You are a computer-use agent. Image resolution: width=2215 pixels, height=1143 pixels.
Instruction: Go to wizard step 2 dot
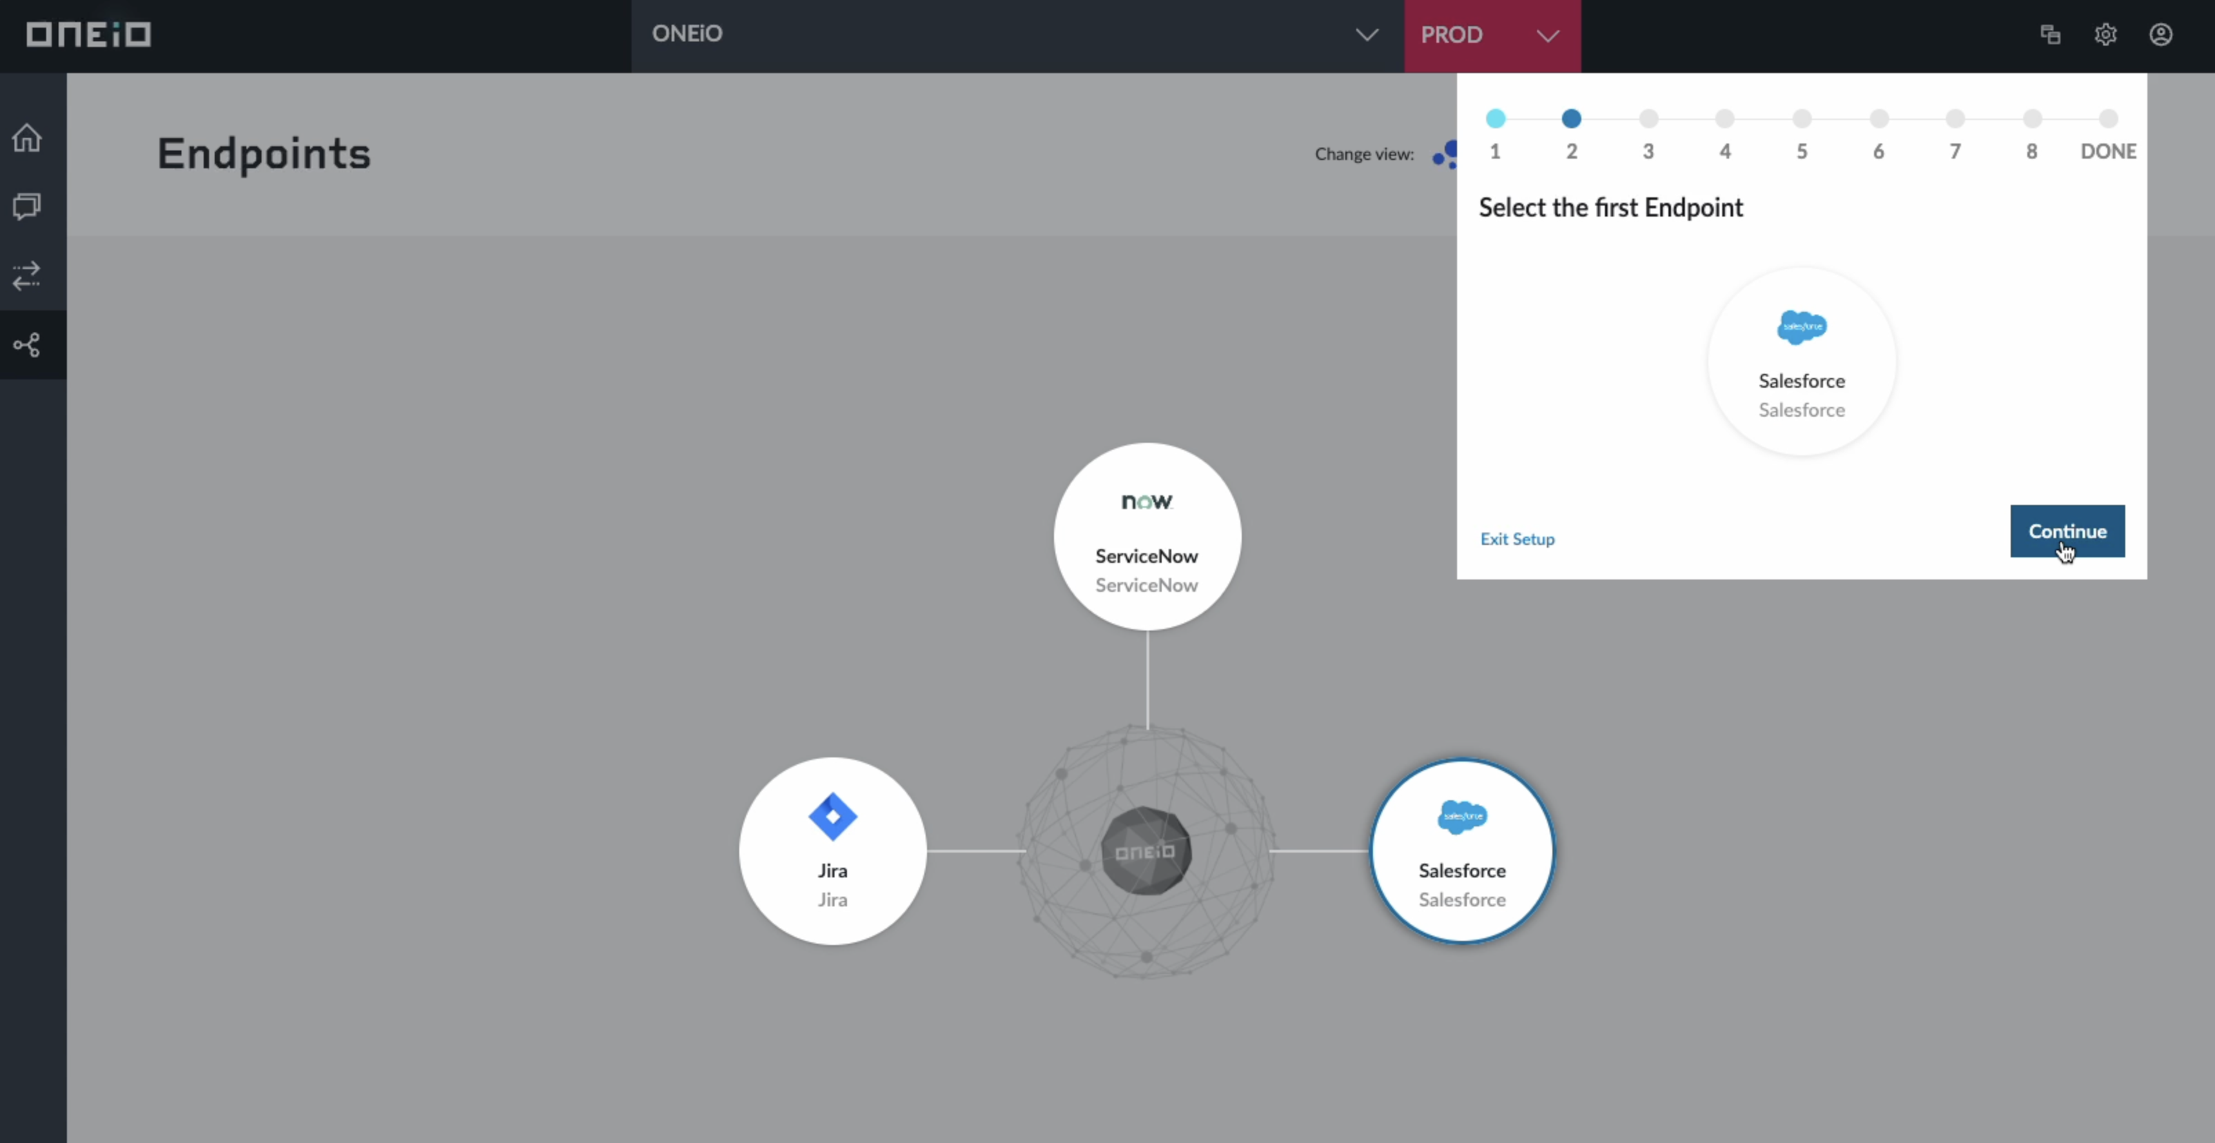pyautogui.click(x=1571, y=119)
